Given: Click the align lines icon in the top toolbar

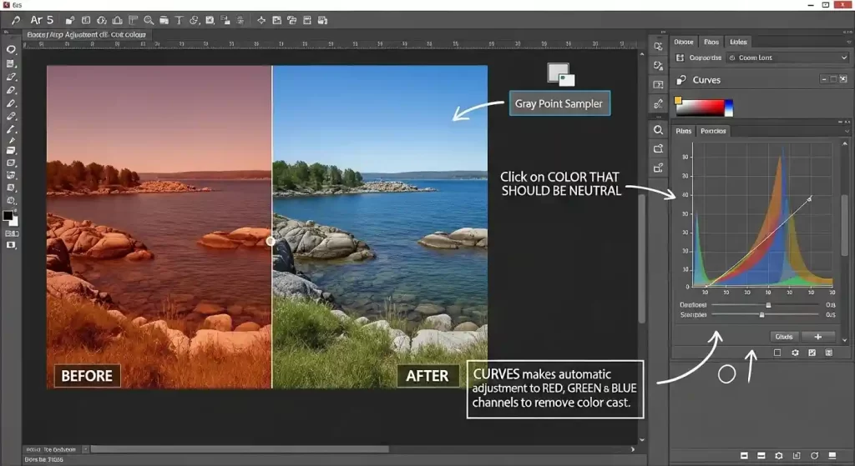Looking at the screenshot, I should (240, 20).
